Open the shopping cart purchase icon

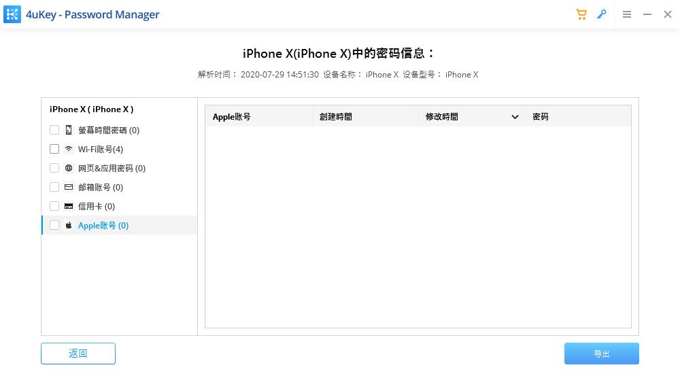click(x=581, y=14)
